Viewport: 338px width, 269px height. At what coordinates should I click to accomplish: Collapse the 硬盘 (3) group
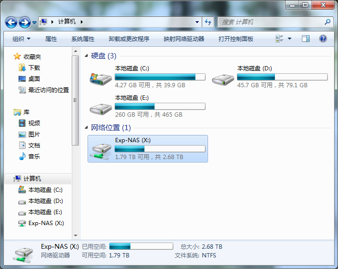pyautogui.click(x=87, y=56)
